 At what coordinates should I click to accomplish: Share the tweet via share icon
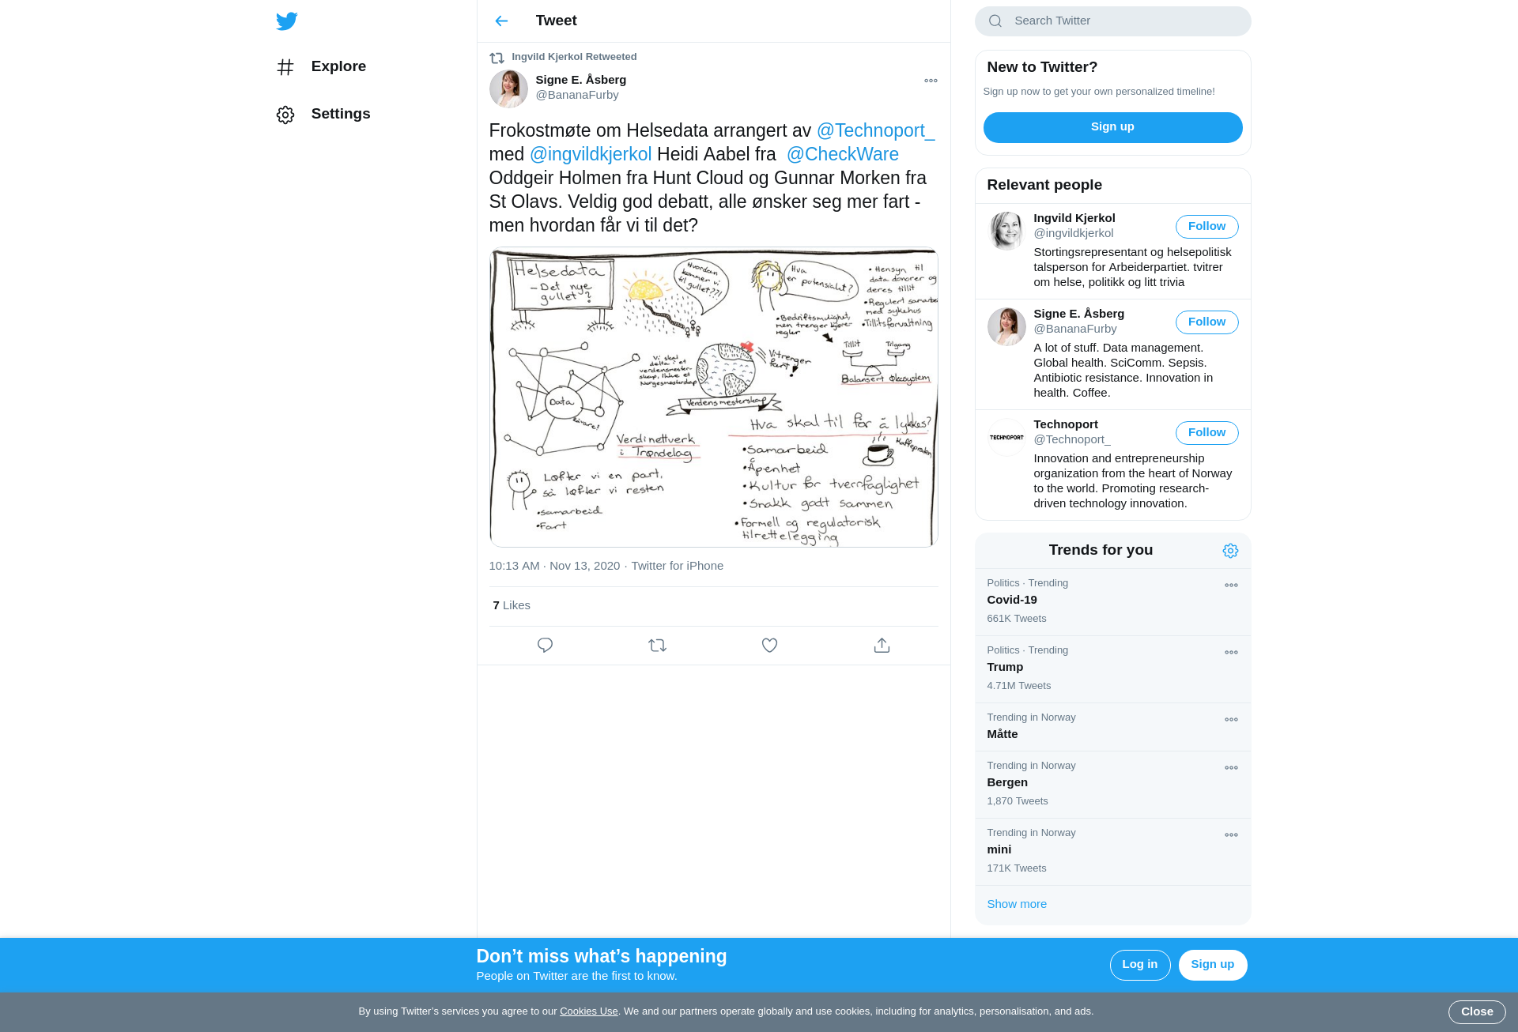pos(882,646)
